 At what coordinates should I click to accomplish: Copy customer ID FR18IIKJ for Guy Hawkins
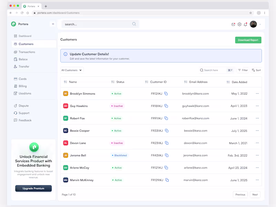(166, 106)
